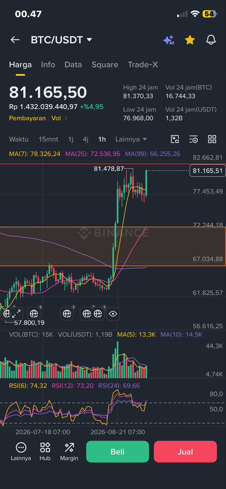The width and height of the screenshot is (226, 489).
Task: Select the 1h timeframe
Action: click(102, 139)
